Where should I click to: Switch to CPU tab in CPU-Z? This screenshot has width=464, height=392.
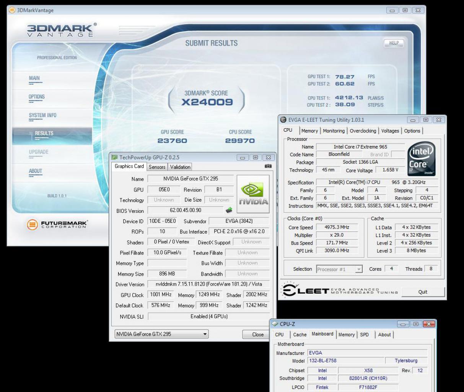point(280,335)
